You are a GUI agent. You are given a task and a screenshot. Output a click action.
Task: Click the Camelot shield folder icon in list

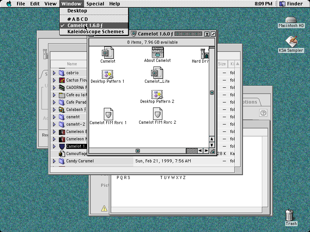(62, 146)
